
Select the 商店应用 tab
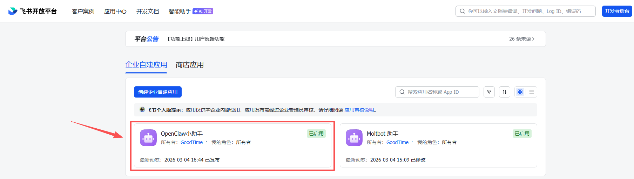pos(190,65)
